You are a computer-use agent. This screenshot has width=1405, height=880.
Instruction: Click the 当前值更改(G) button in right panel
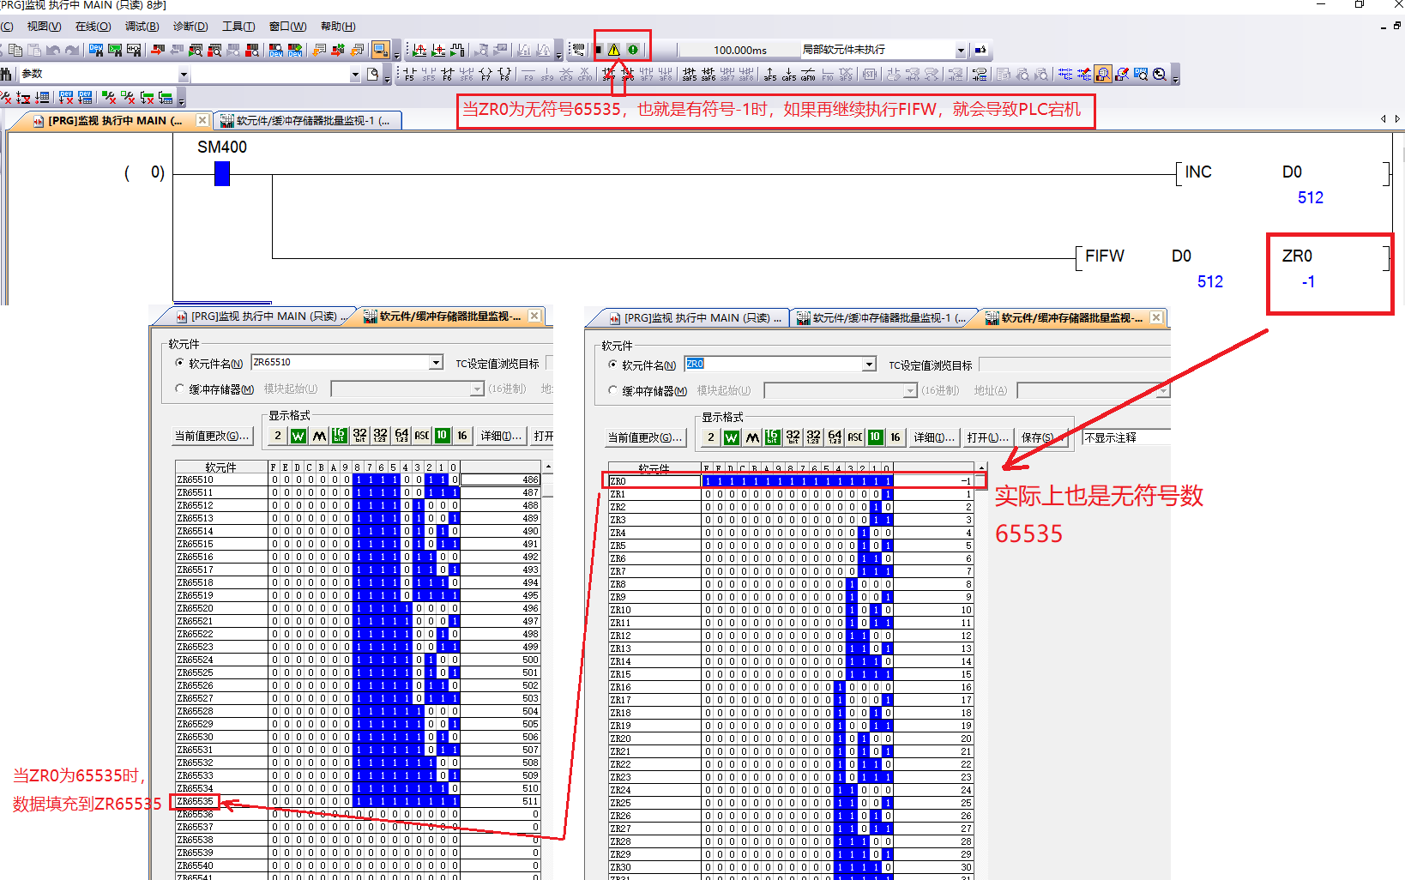[645, 437]
